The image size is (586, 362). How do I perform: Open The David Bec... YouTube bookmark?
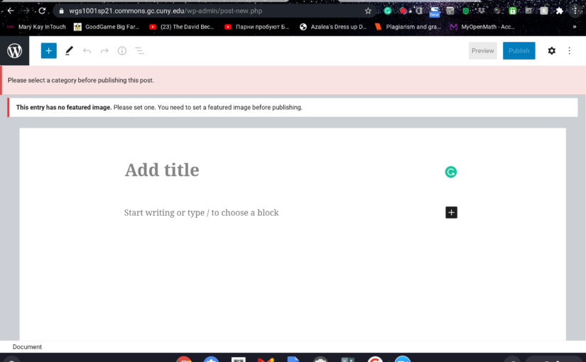tap(182, 27)
